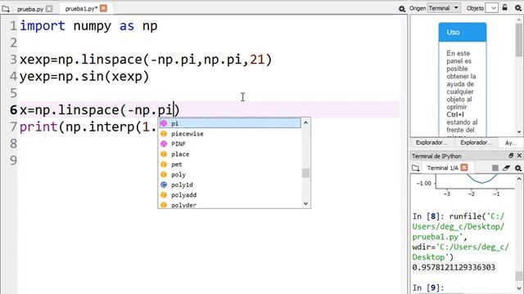Select 'PINF' autocomplete suggestion

(x=230, y=144)
